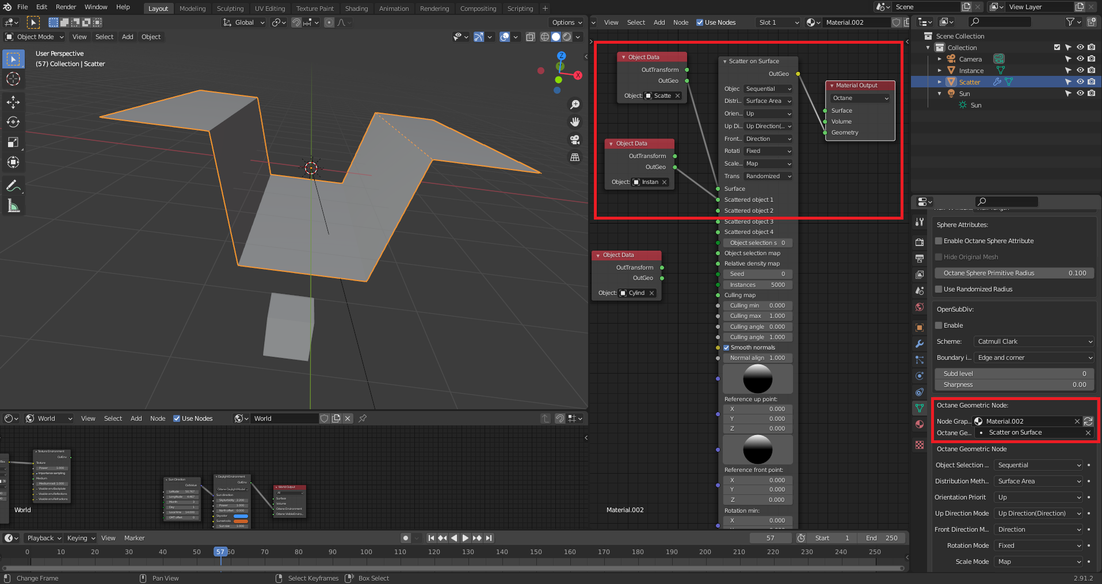Click the current frame field showing 57
Image resolution: width=1102 pixels, height=584 pixels.
pyautogui.click(x=771, y=538)
